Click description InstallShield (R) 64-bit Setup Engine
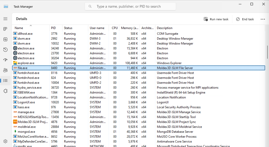The width and height of the screenshot is (269, 147). click(181, 92)
